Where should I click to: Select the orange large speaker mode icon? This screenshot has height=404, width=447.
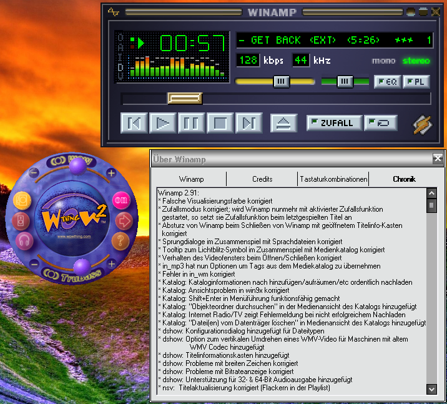pyautogui.click(x=22, y=200)
